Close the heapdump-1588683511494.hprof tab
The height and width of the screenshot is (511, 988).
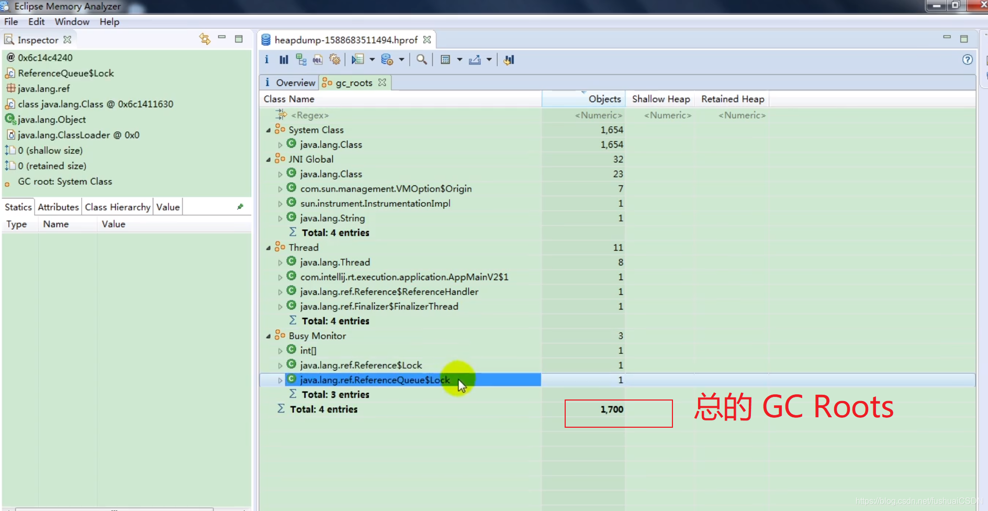(427, 40)
